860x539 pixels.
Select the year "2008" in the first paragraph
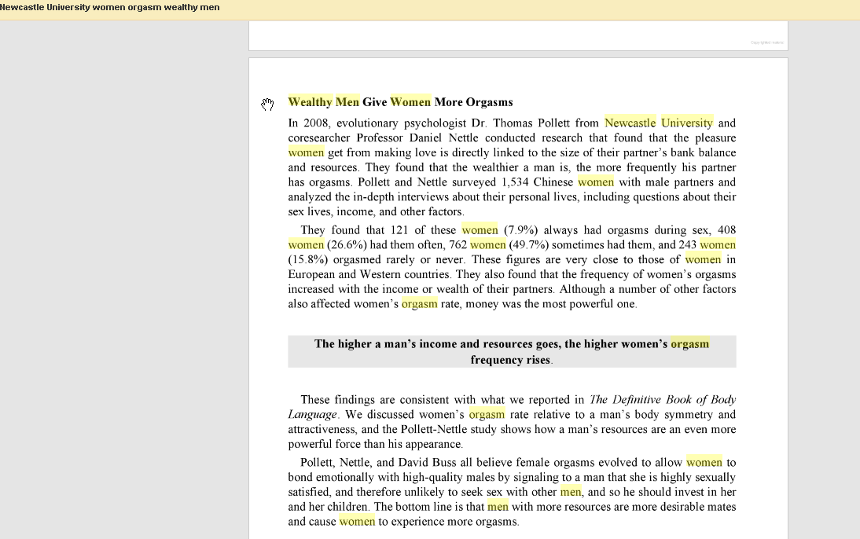point(315,123)
